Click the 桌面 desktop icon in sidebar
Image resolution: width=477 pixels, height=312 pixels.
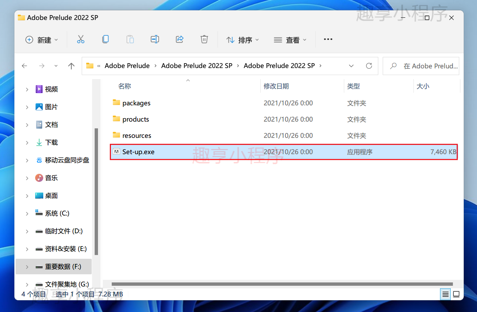(39, 196)
